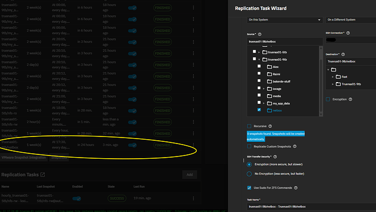Open options menu for Every minute nfs-rw task
The width and height of the screenshot is (376, 212).
click(193, 122)
